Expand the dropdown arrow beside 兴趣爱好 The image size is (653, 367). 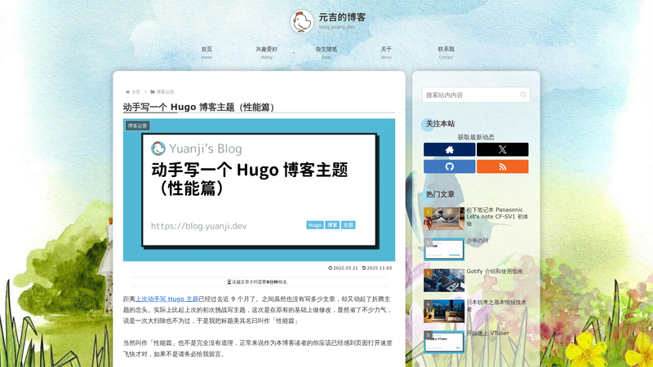pos(293,53)
